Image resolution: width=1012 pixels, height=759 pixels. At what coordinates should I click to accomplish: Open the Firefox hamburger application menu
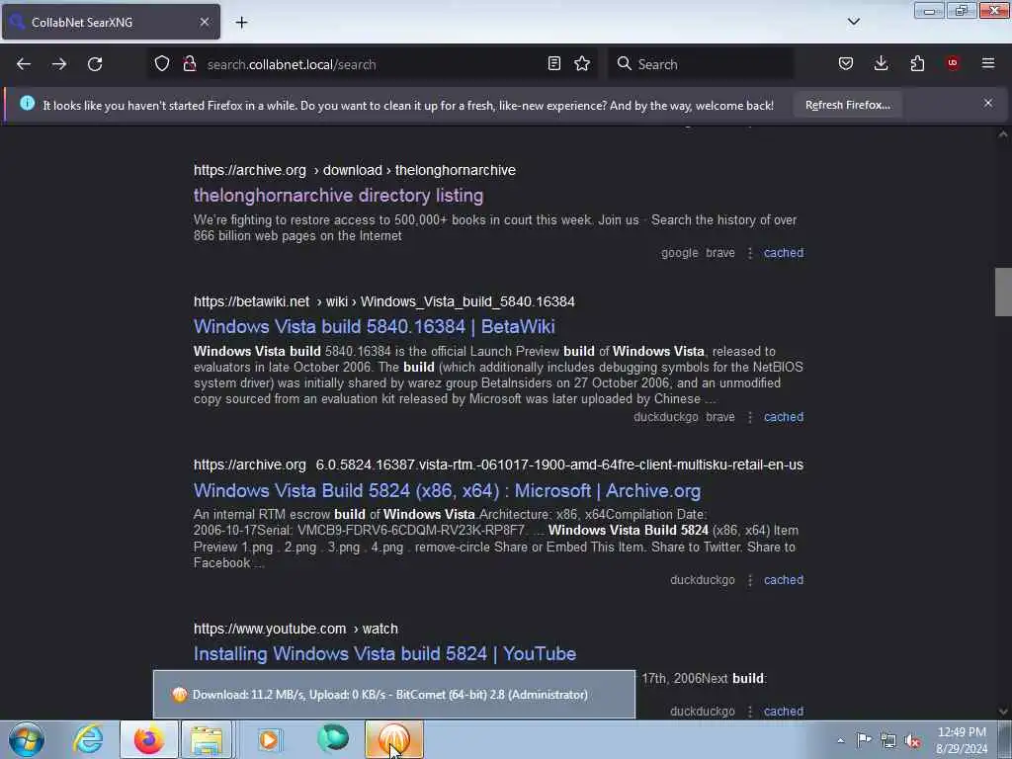click(988, 64)
